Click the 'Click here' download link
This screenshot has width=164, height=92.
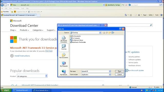[x=49, y=51]
